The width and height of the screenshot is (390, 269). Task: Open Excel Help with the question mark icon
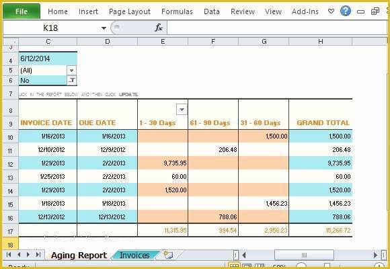click(346, 11)
